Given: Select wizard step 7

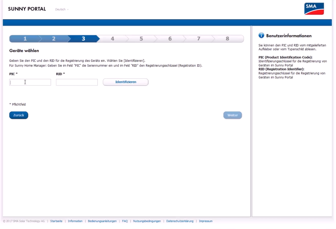Looking at the screenshot, I should pyautogui.click(x=199, y=39).
